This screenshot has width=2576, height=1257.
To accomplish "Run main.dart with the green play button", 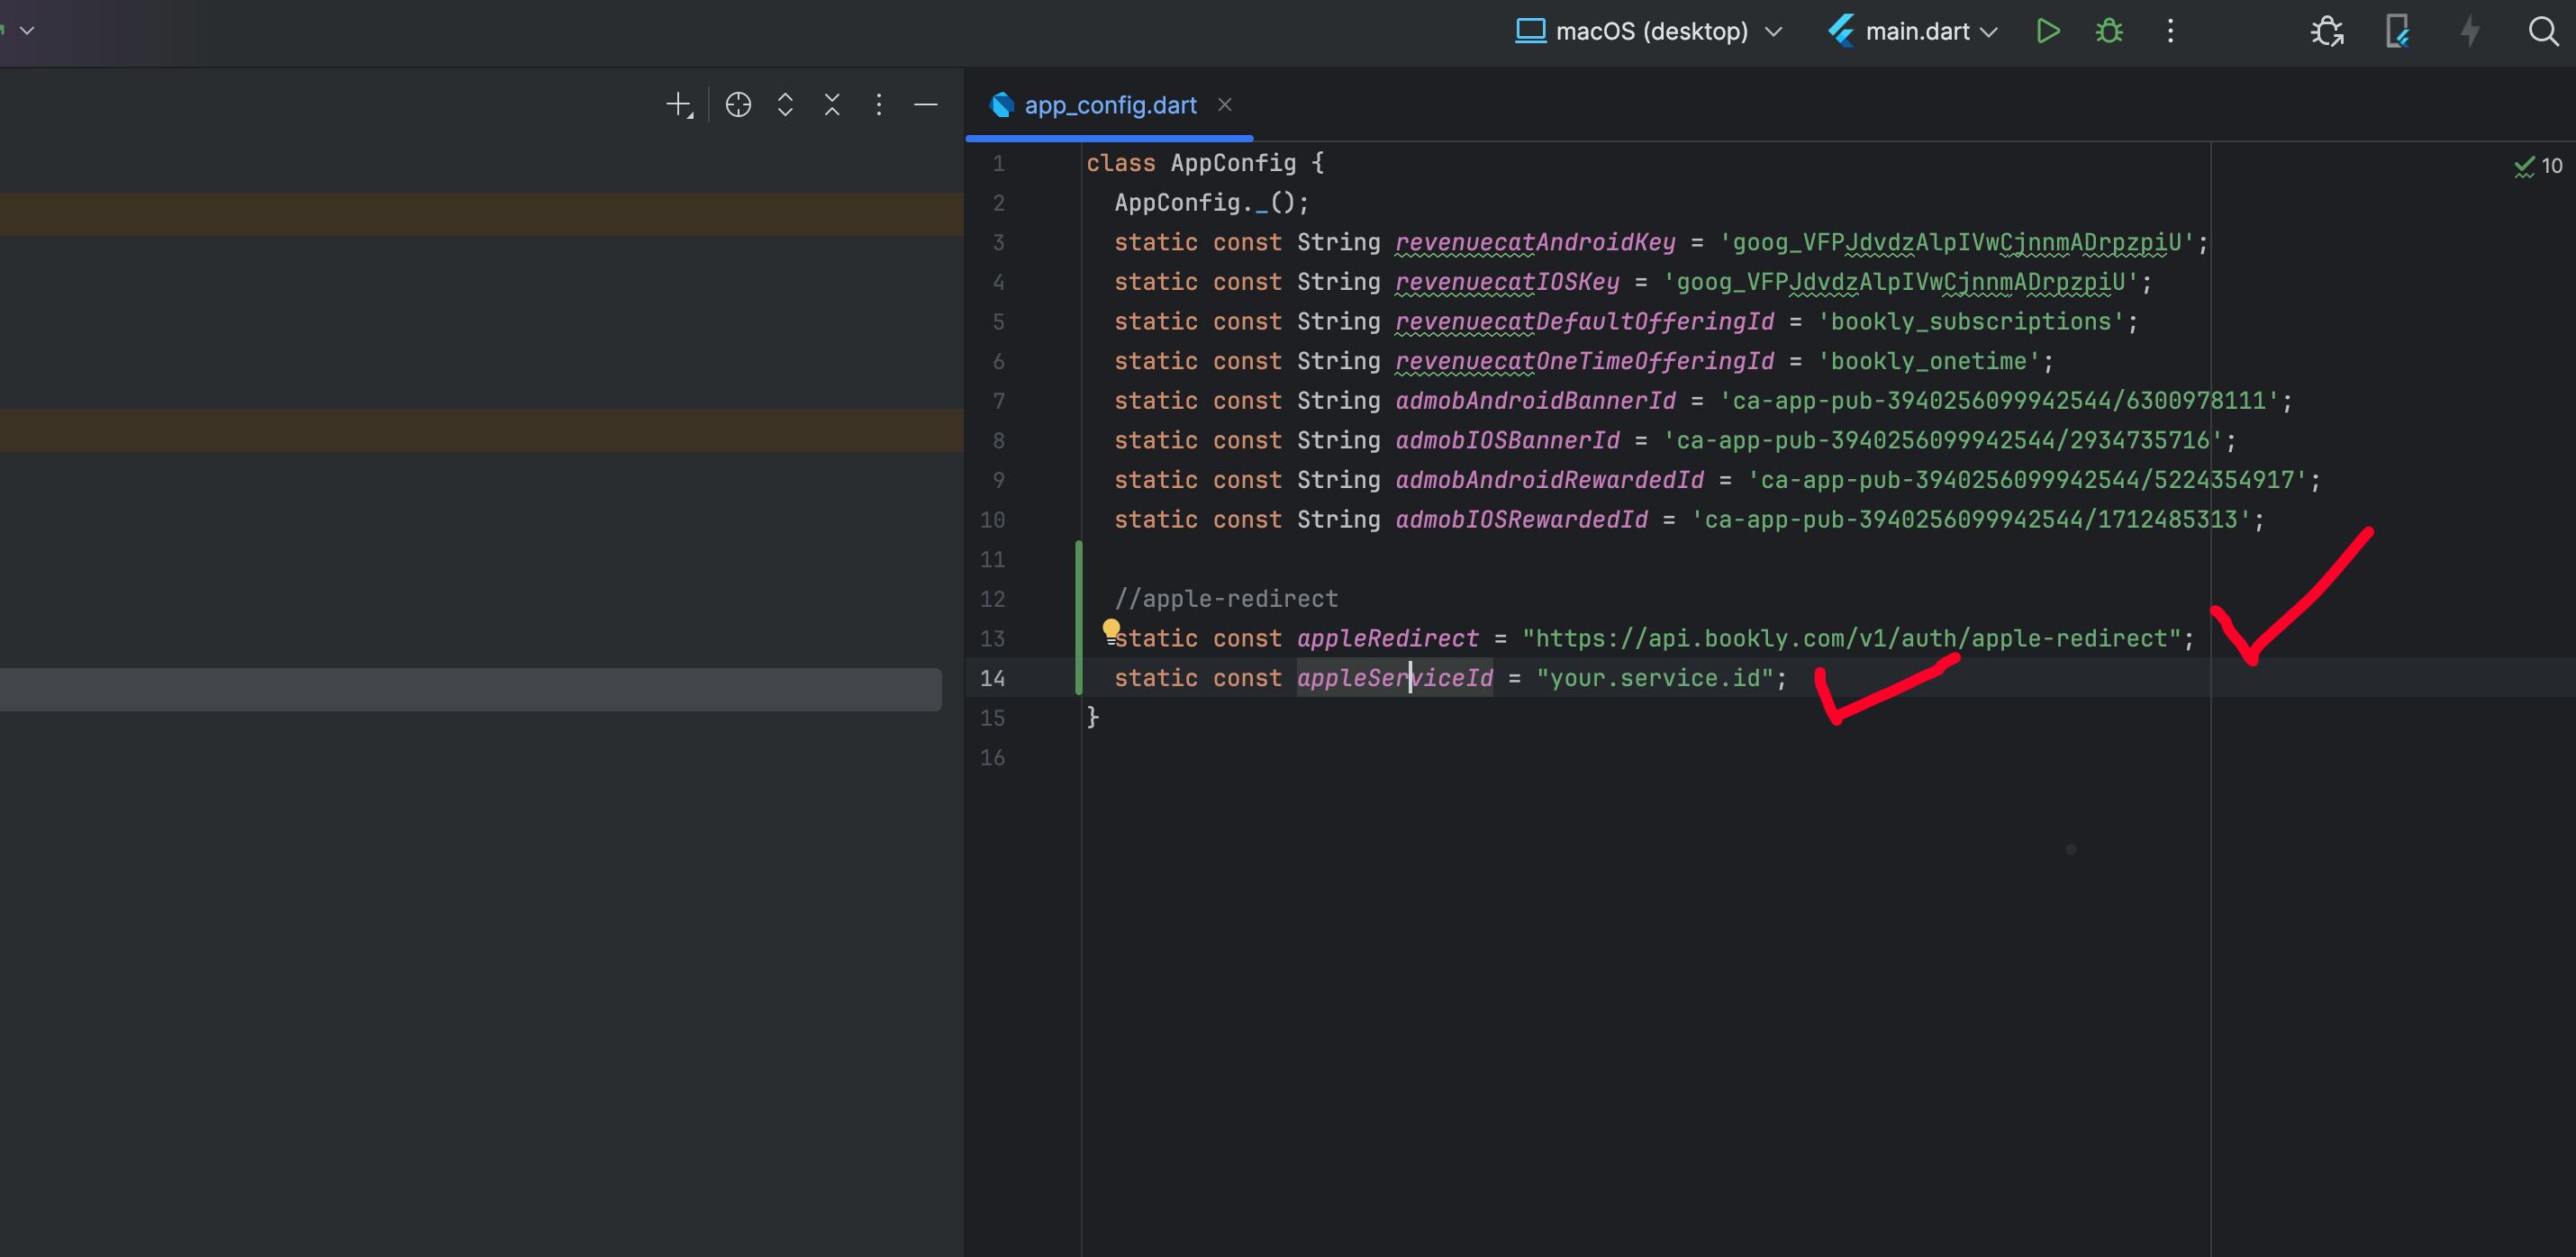I will [2047, 31].
